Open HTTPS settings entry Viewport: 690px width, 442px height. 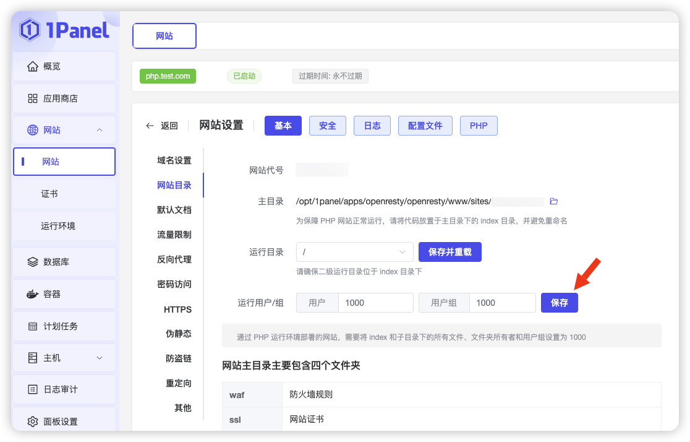(178, 310)
